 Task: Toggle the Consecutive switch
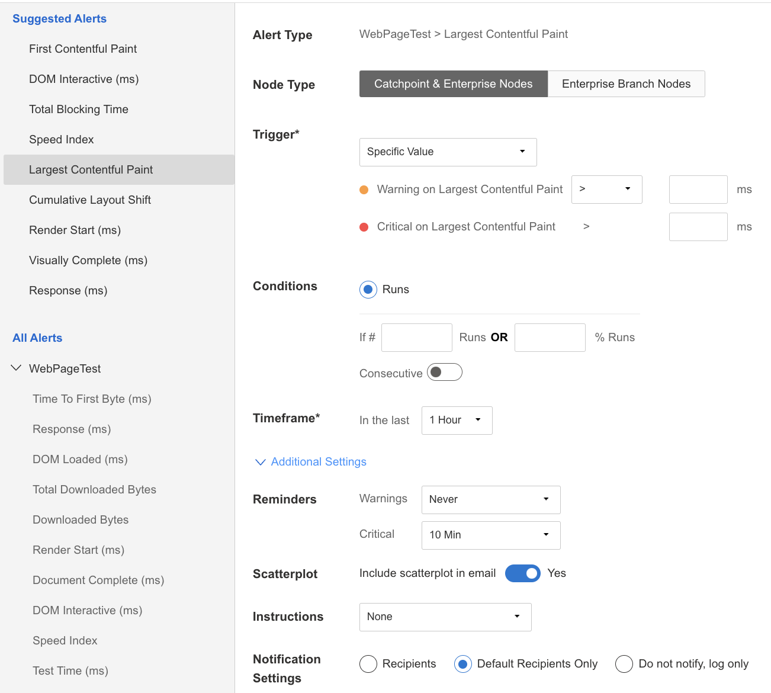pos(445,372)
